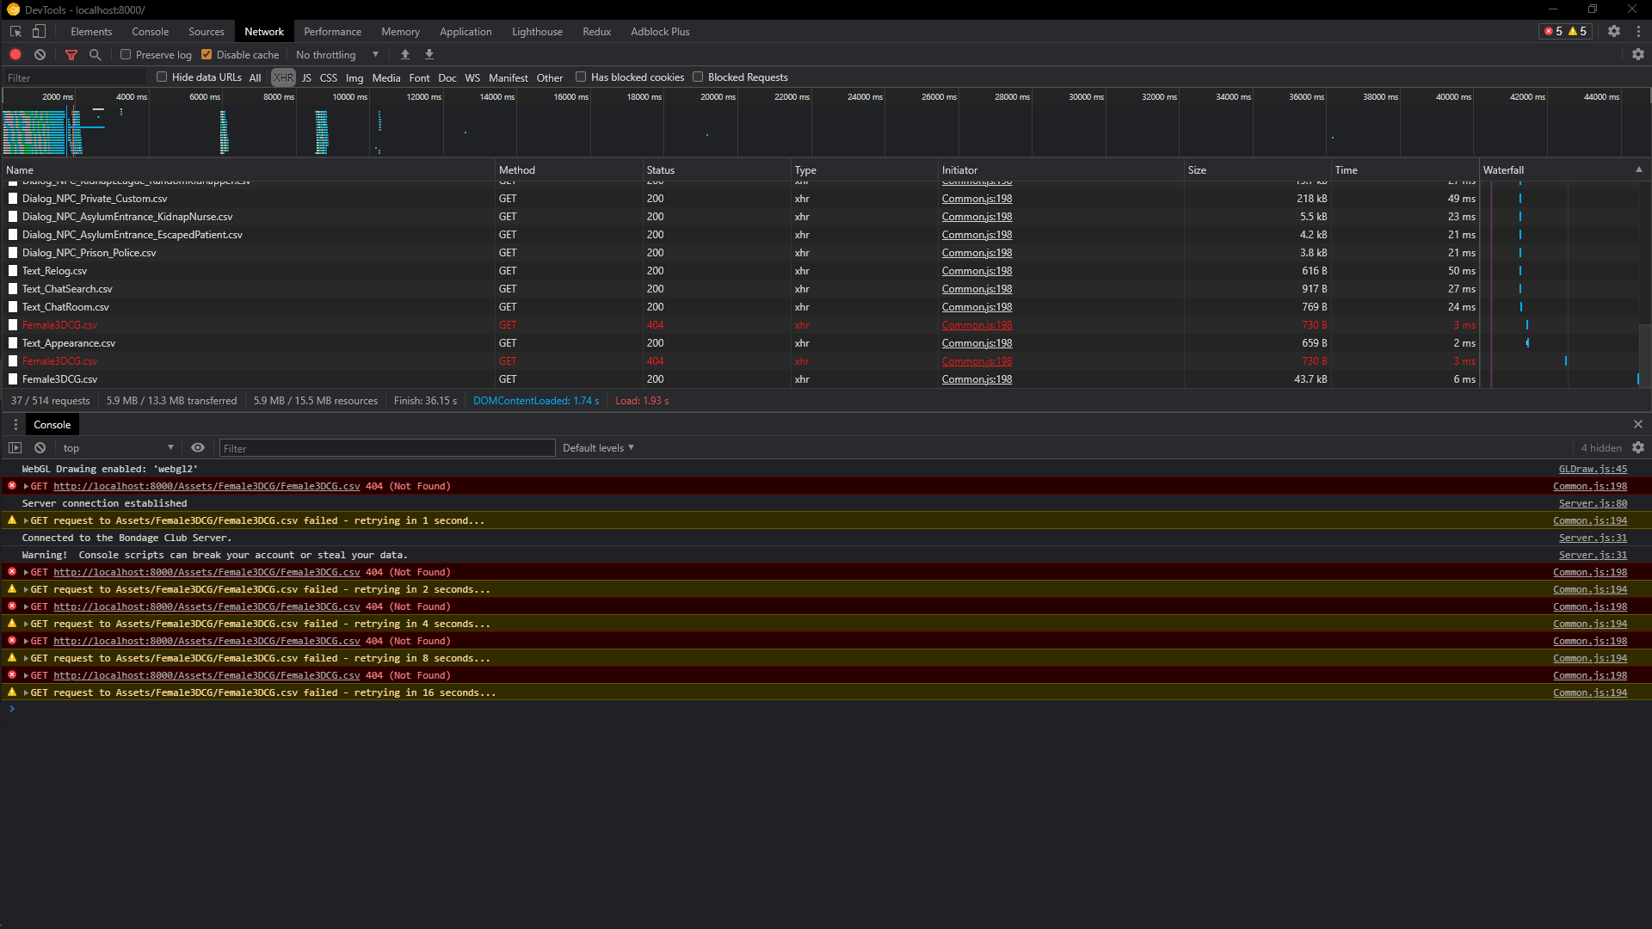Screen dimensions: 1652x929
Task: Check the Has blocked cookies checkbox
Action: 581,77
